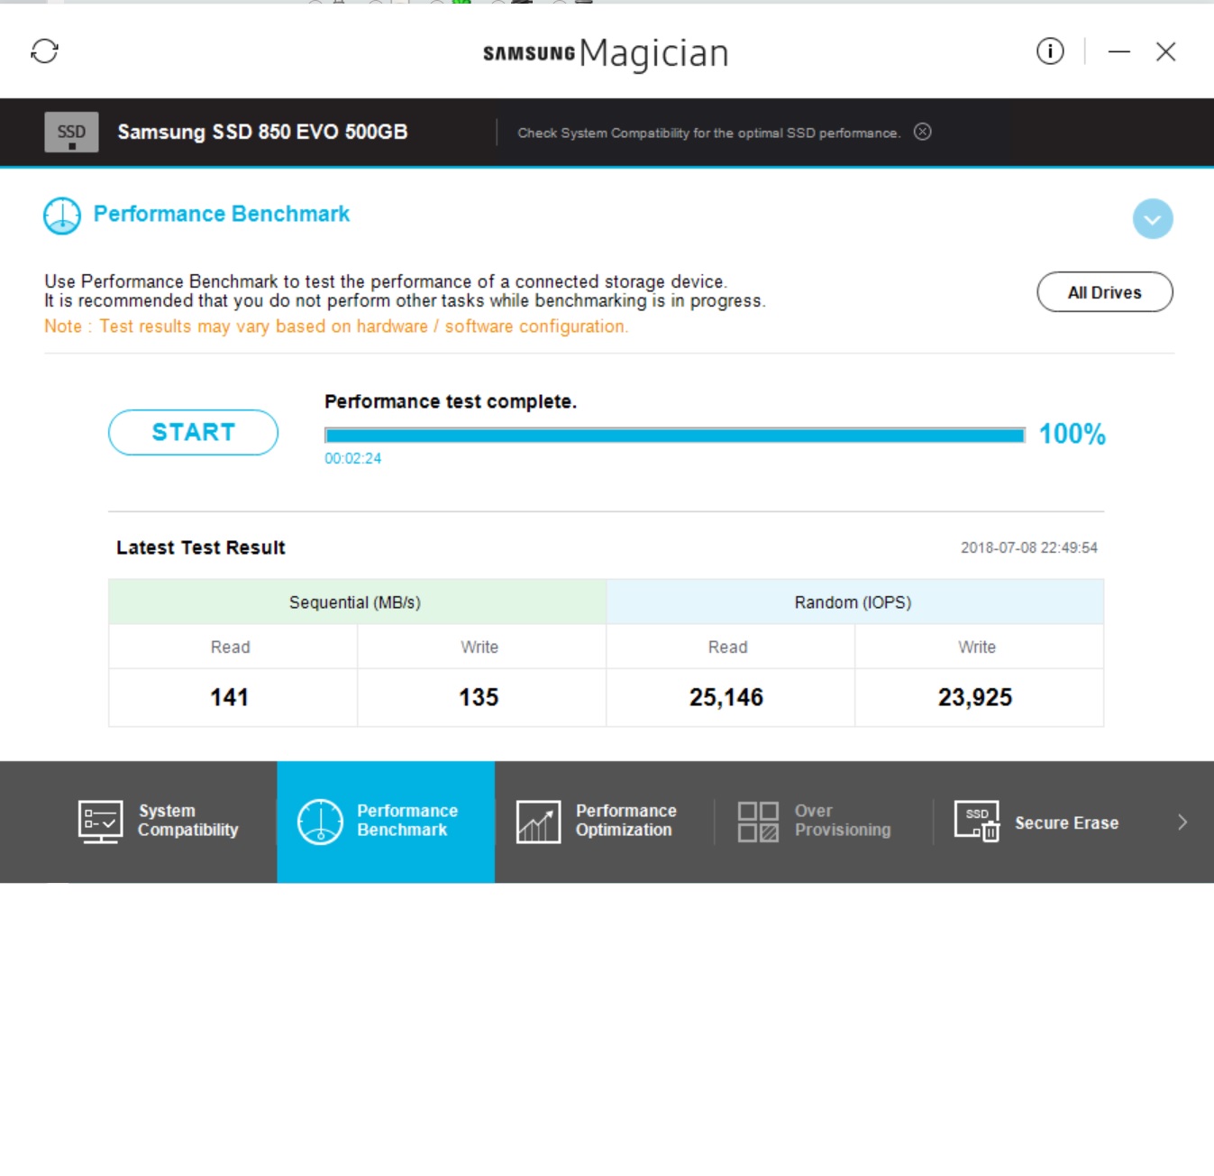The height and width of the screenshot is (1176, 1214).
Task: Select the Performance Benchmark tab
Action: 386,822
